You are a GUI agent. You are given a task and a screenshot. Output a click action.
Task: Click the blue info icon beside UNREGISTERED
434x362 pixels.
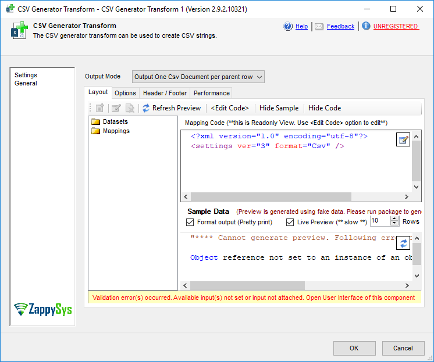(366, 26)
